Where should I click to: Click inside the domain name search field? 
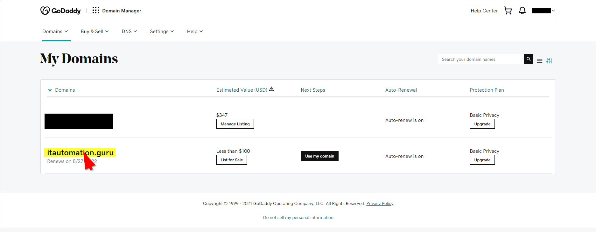pyautogui.click(x=481, y=59)
